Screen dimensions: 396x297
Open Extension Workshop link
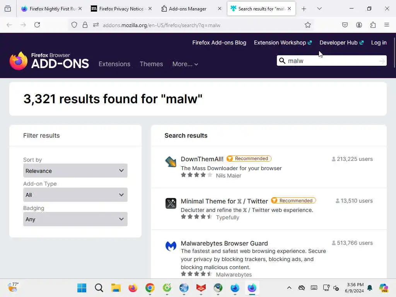(x=283, y=43)
